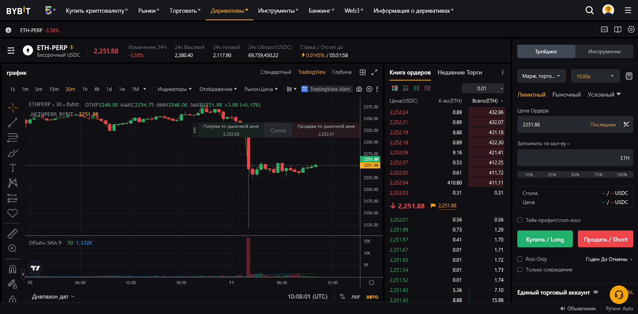Image resolution: width=638 pixels, height=314 pixels.
Task: Open the Годен До Отмены dropdown
Action: pos(609,259)
